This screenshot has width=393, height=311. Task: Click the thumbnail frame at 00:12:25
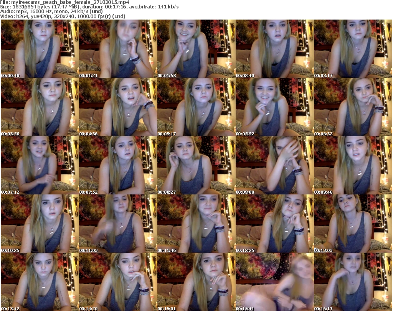[275, 224]
